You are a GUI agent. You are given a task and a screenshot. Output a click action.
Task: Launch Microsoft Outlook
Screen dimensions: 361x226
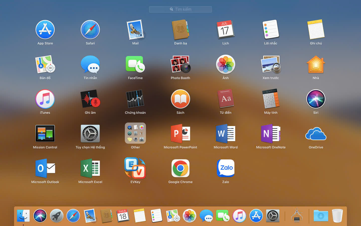click(45, 168)
